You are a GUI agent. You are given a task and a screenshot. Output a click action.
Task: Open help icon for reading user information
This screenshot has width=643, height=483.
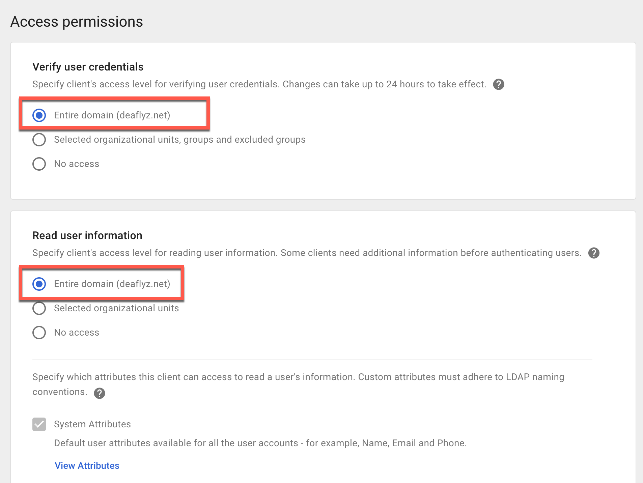click(593, 253)
